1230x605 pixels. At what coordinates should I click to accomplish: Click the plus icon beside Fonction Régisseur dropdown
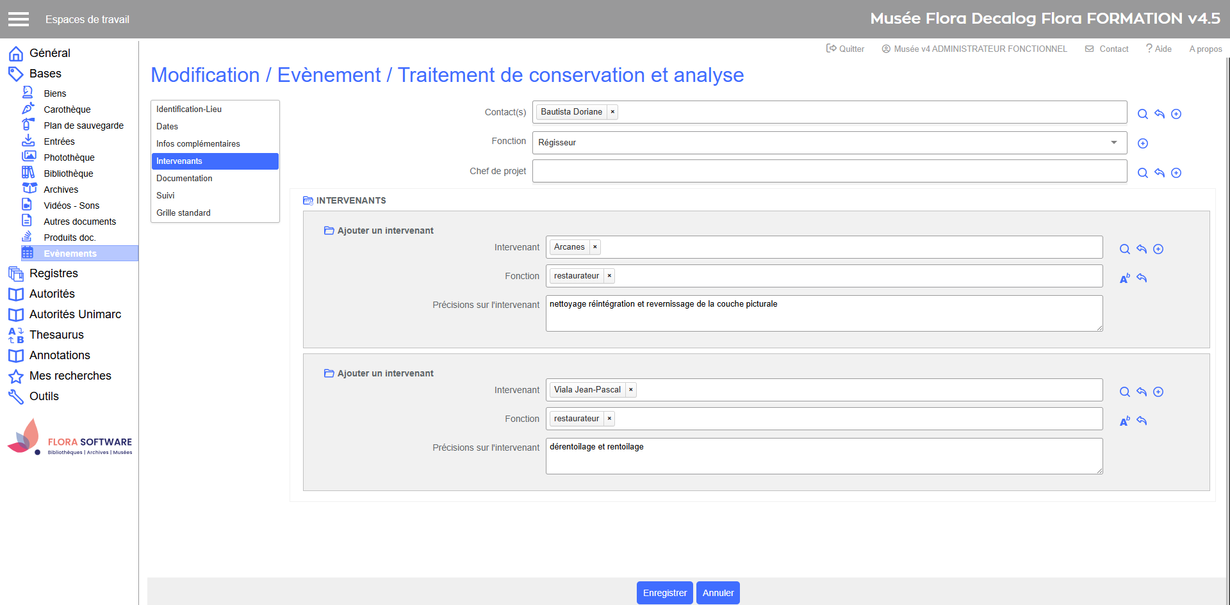pyautogui.click(x=1142, y=143)
